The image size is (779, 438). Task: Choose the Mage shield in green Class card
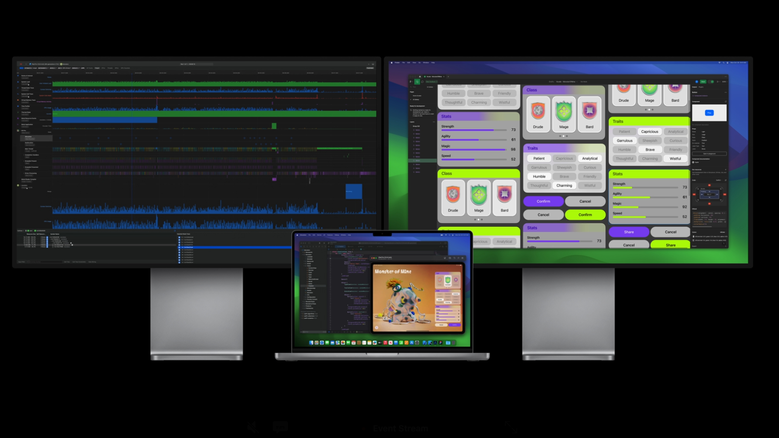pos(478,197)
